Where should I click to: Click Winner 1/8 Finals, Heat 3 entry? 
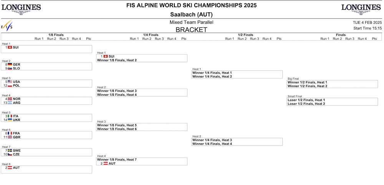[x=117, y=91]
